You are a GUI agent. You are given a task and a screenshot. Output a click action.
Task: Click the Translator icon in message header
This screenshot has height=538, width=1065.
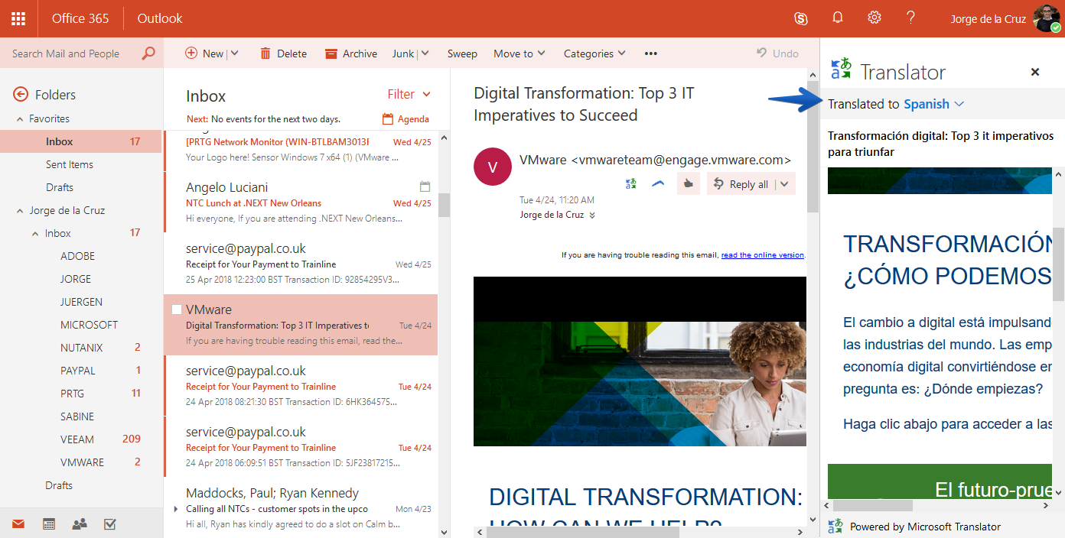[x=630, y=183]
